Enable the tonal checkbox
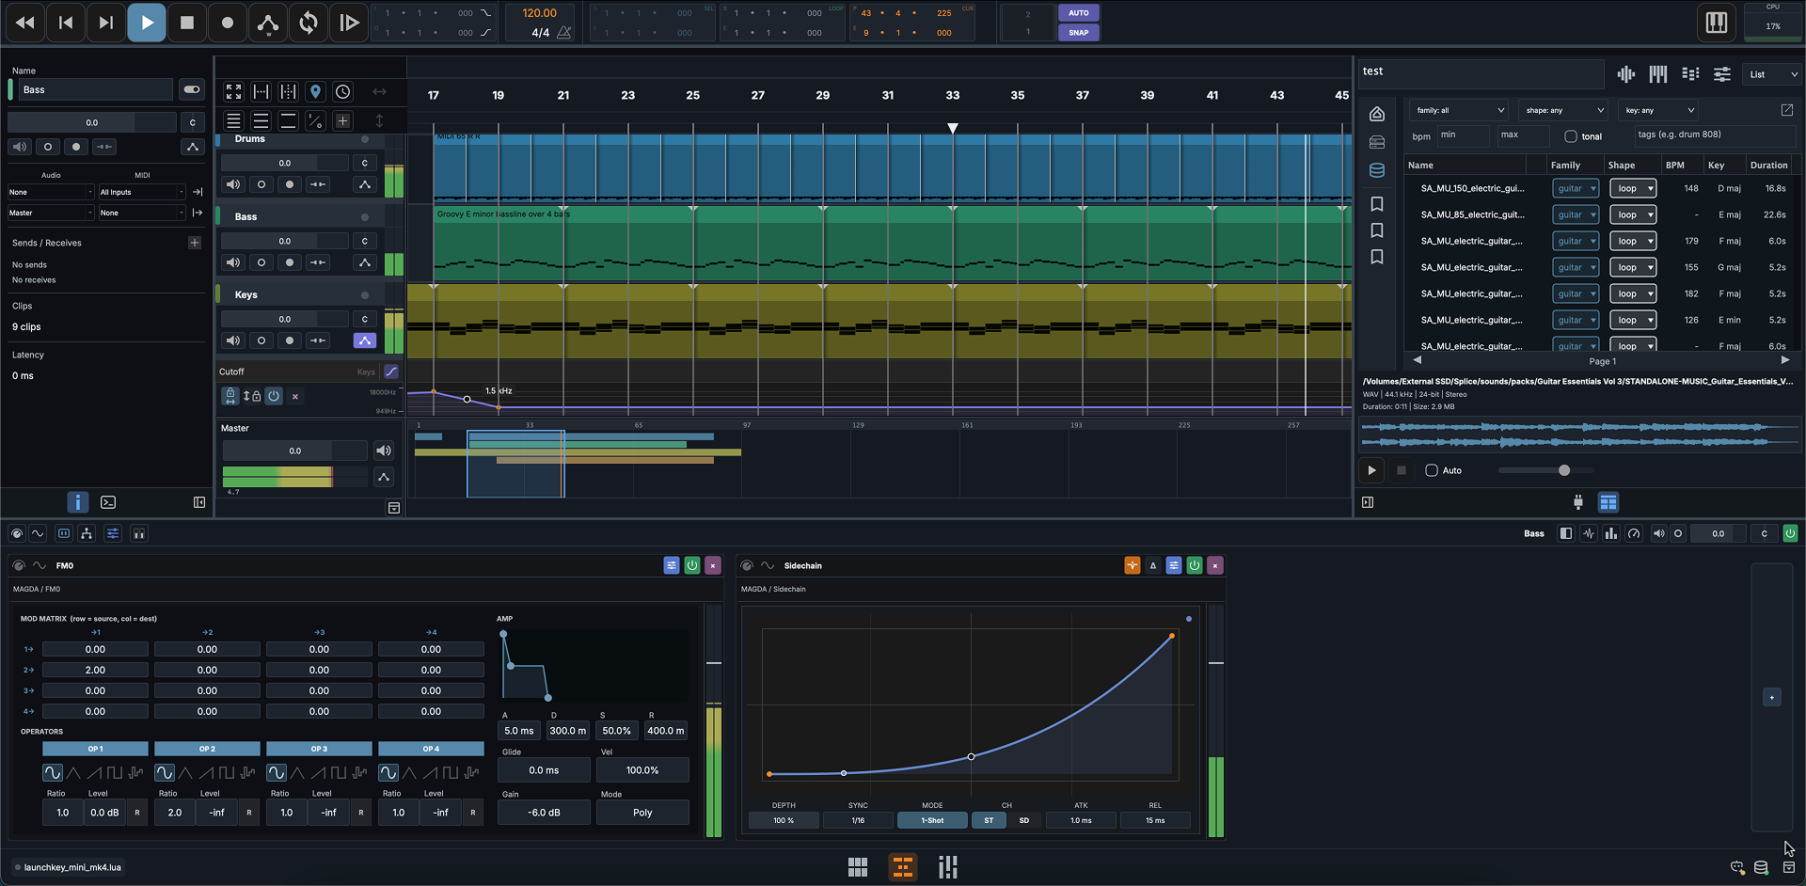1806x886 pixels. [x=1571, y=136]
